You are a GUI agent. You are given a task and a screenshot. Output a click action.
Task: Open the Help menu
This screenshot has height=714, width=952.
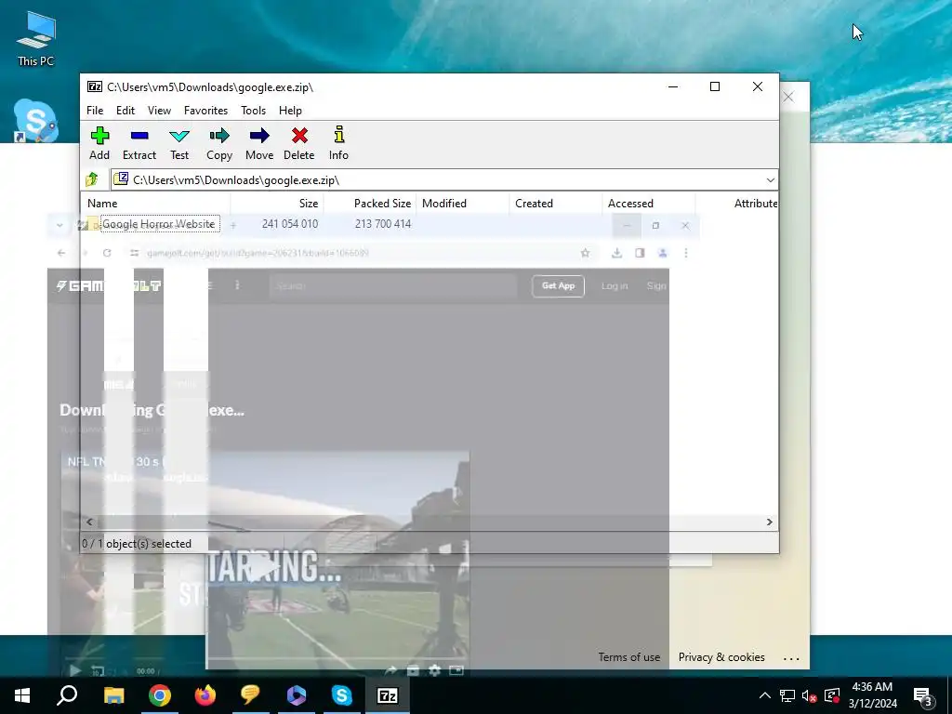tap(290, 111)
